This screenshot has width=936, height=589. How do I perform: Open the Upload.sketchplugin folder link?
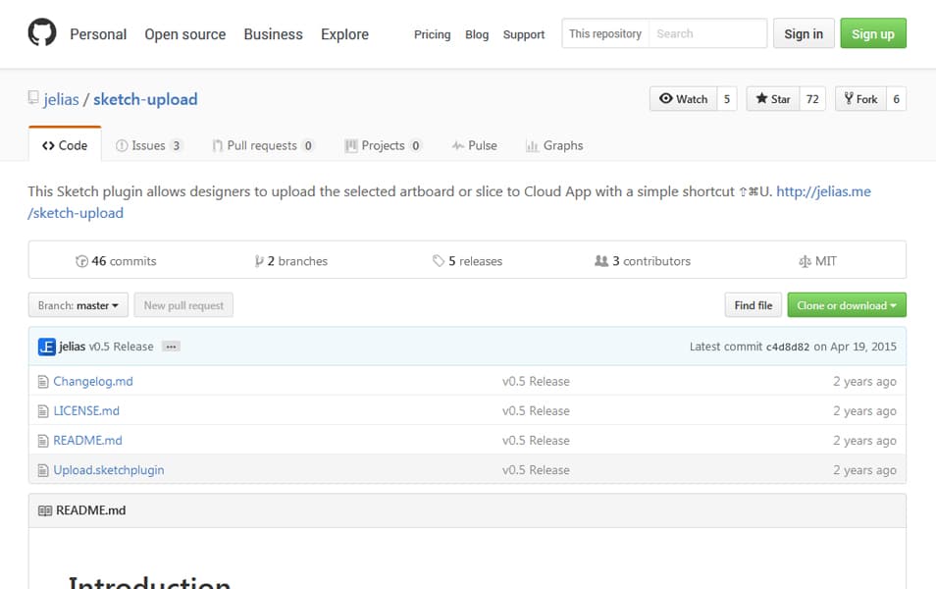[109, 470]
